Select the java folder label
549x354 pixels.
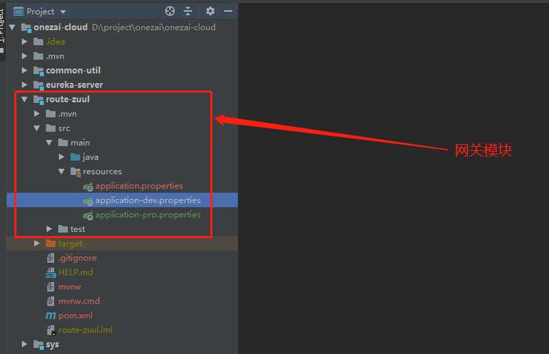point(90,157)
